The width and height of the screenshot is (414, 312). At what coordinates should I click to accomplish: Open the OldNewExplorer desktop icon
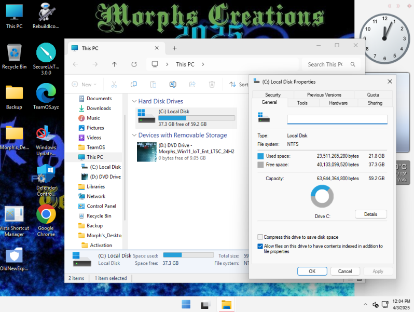(14, 260)
